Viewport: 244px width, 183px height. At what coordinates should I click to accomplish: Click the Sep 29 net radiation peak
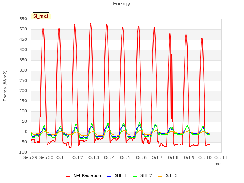(x=43, y=28)
